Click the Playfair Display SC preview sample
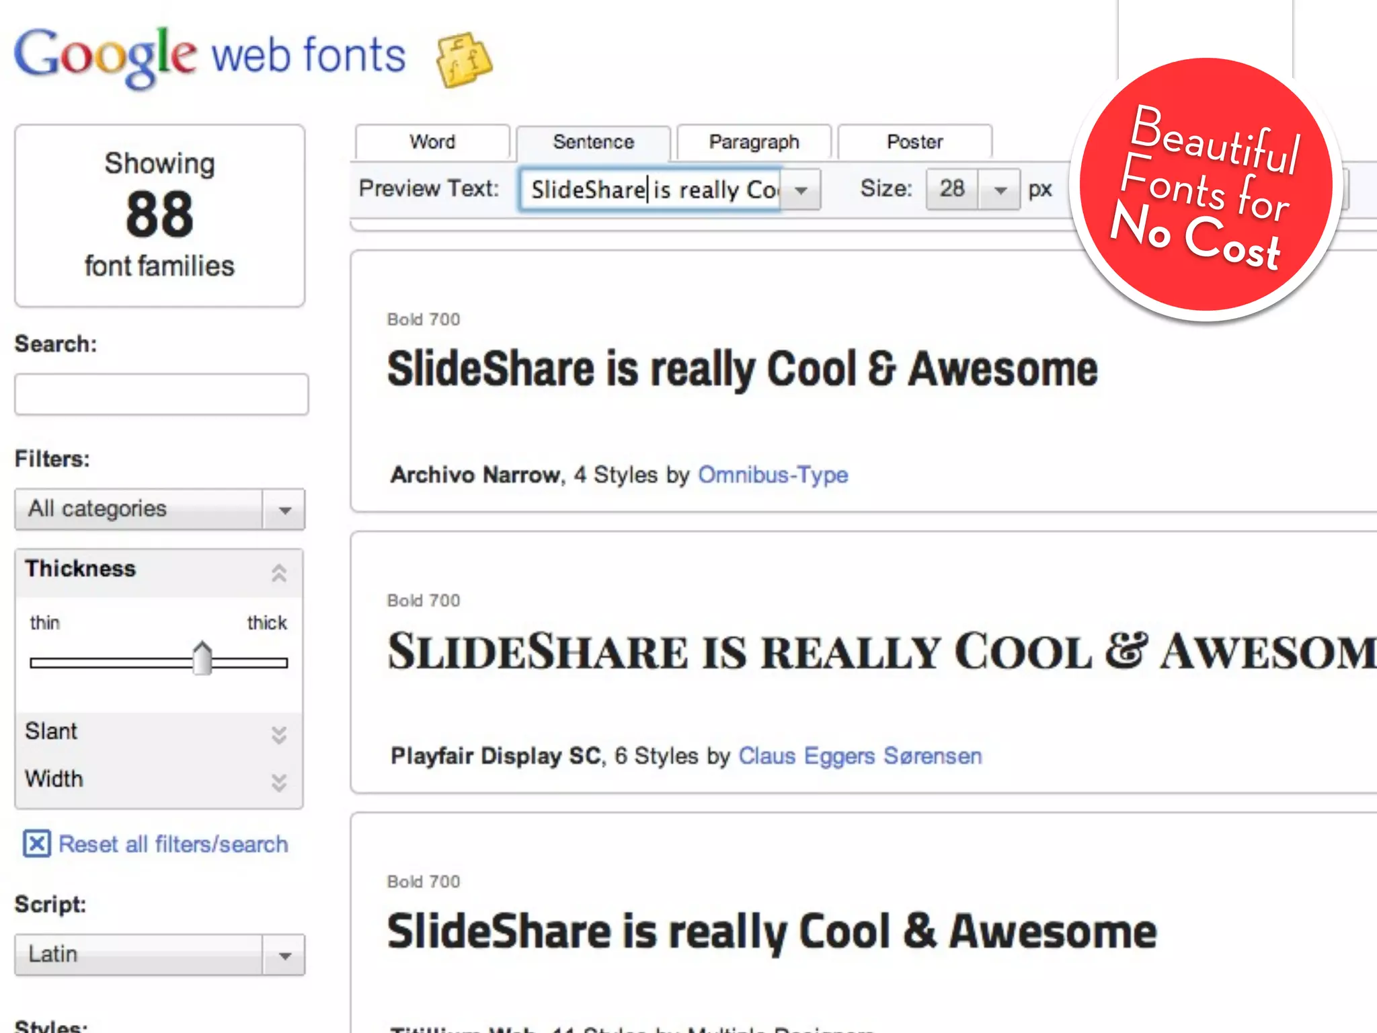This screenshot has height=1033, width=1377. click(x=881, y=651)
